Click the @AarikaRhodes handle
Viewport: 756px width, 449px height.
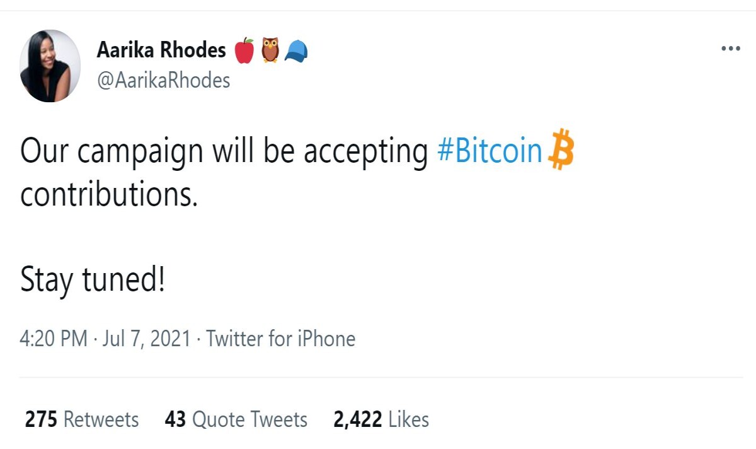click(163, 81)
